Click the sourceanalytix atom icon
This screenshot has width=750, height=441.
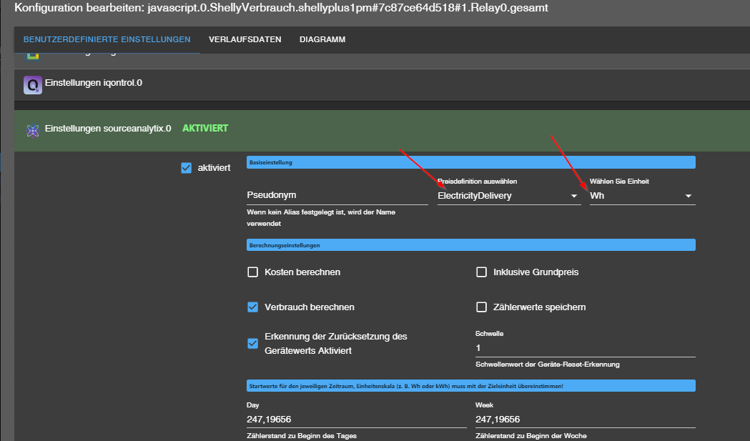(x=32, y=131)
